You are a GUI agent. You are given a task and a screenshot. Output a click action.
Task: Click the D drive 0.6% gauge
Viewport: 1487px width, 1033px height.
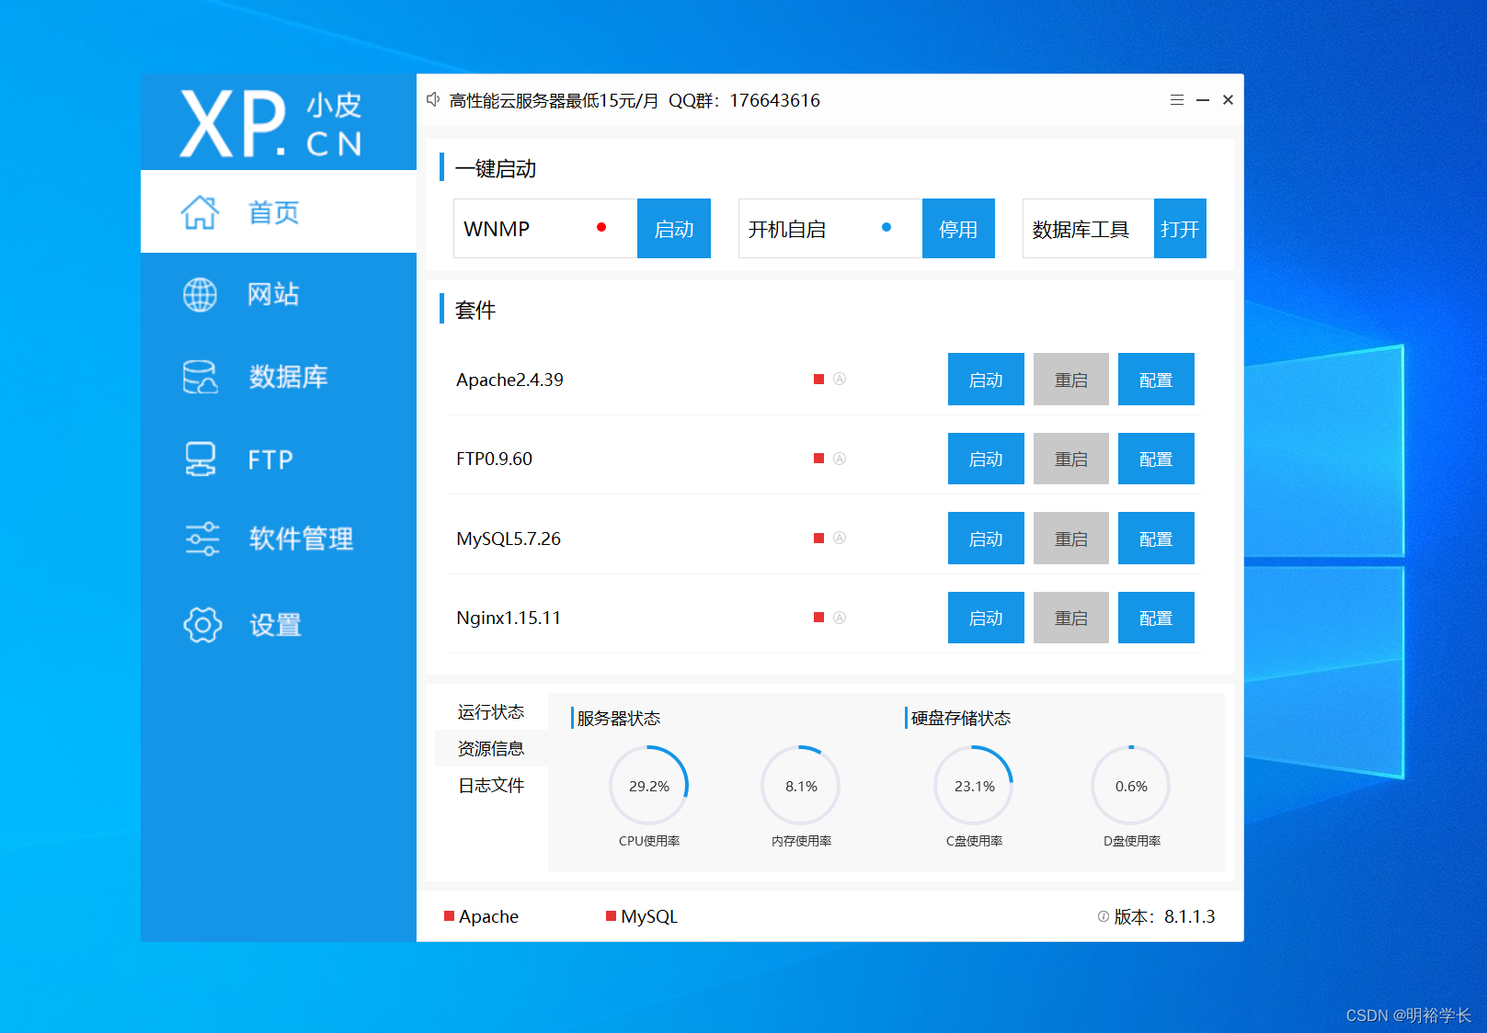tap(1131, 786)
